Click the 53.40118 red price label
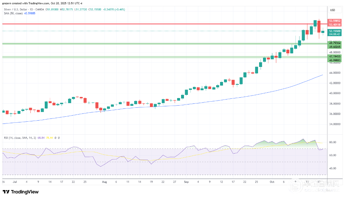The image size is (345, 199). click(x=335, y=25)
